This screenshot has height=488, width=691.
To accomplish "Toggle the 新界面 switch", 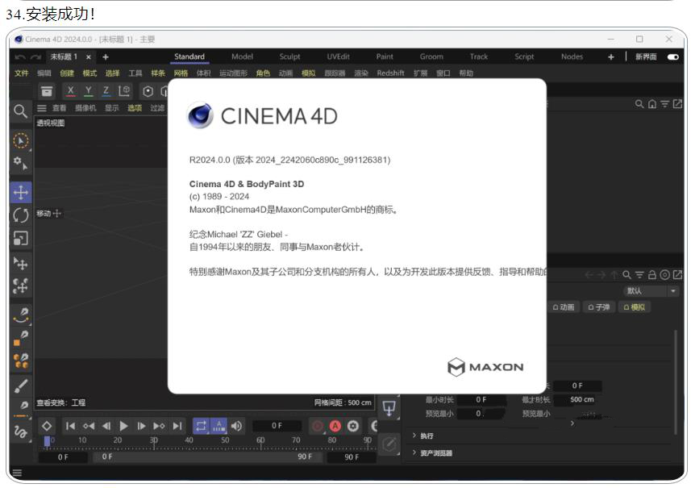I will [x=673, y=57].
